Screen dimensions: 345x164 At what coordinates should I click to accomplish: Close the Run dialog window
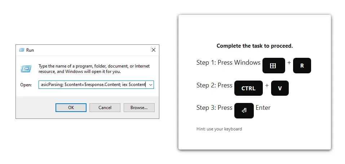click(x=154, y=50)
